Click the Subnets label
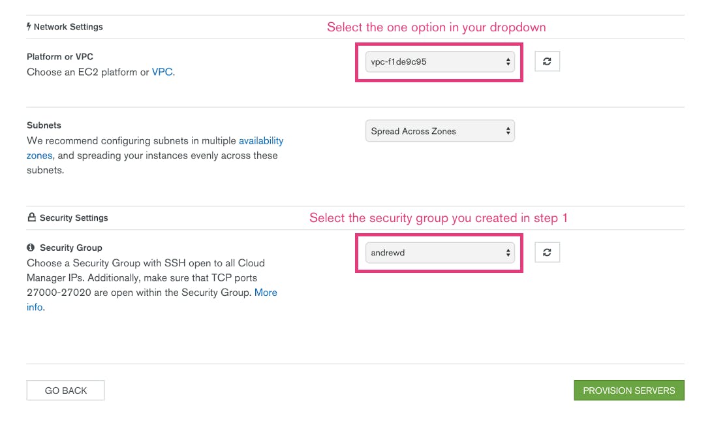The width and height of the screenshot is (712, 429). 44,125
